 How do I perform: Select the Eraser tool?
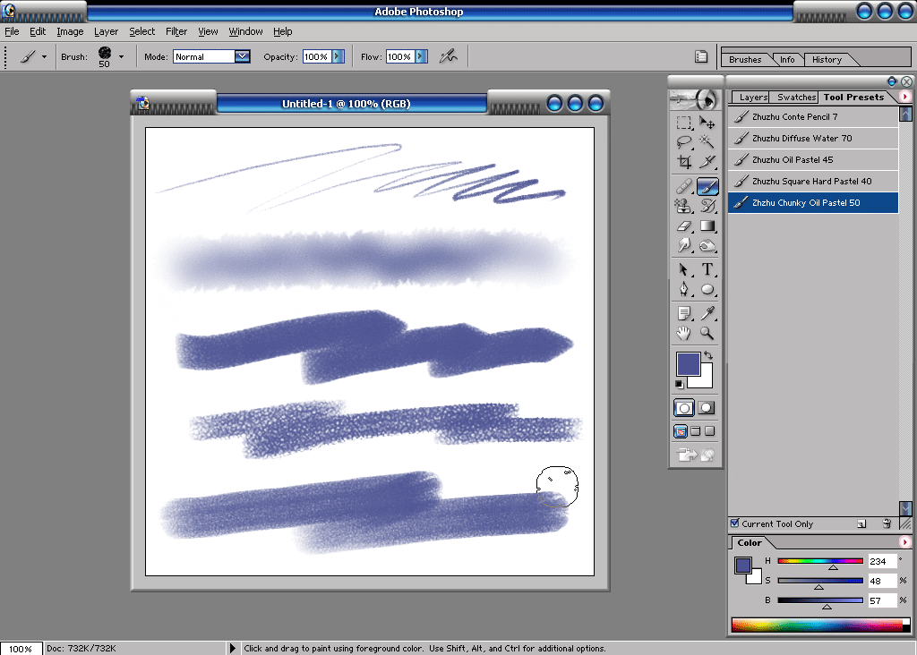click(683, 225)
